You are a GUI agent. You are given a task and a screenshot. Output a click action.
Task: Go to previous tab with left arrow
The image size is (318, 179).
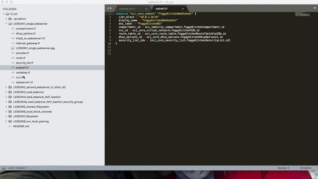pyautogui.click(x=108, y=8)
